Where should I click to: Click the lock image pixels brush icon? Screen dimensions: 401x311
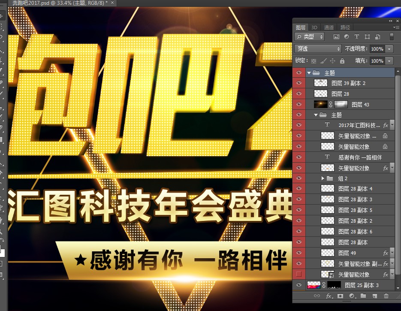(x=323, y=61)
